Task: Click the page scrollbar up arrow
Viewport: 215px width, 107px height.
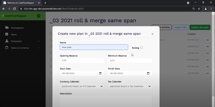Action: [x=213, y=13]
